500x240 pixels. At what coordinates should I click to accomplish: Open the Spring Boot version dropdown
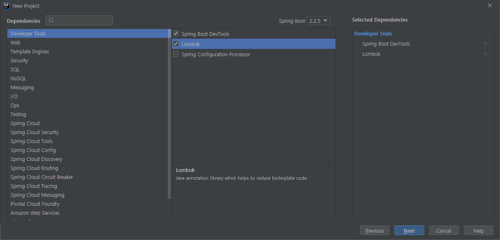click(318, 21)
